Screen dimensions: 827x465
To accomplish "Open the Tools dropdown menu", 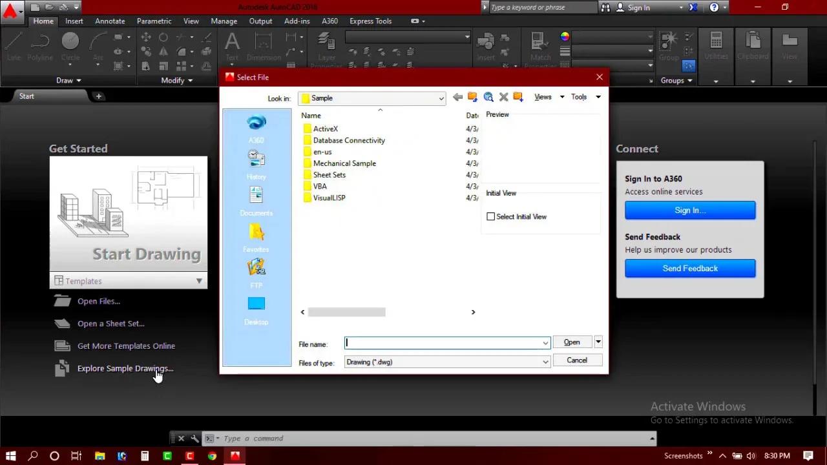I will pos(585,97).
